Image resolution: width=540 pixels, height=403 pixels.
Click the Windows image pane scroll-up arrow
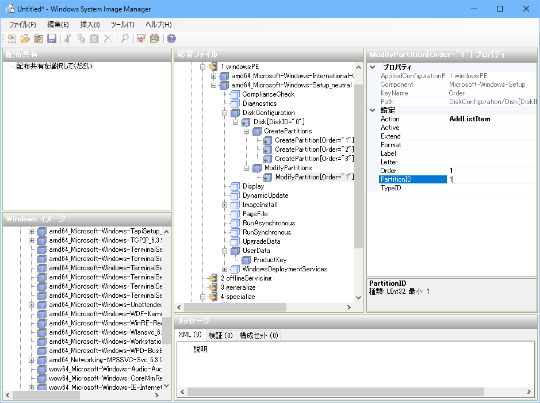coord(167,232)
